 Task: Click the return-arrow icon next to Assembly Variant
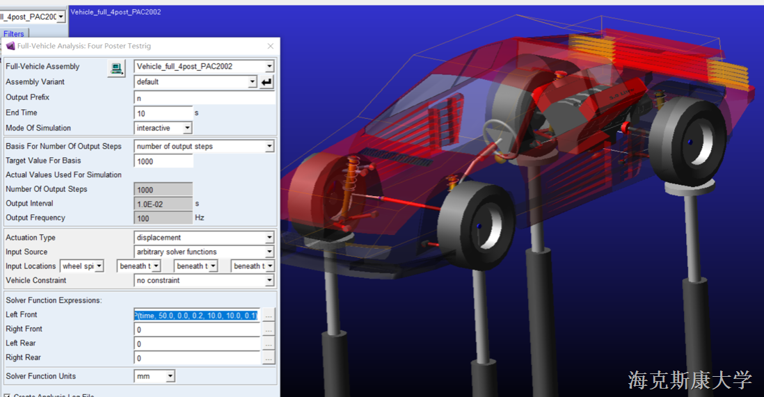coord(267,82)
